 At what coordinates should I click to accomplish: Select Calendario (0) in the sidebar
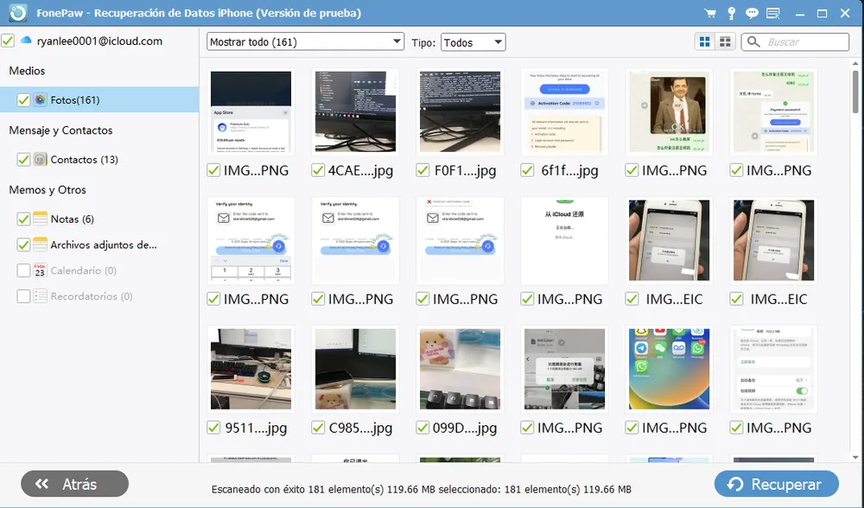(x=83, y=270)
